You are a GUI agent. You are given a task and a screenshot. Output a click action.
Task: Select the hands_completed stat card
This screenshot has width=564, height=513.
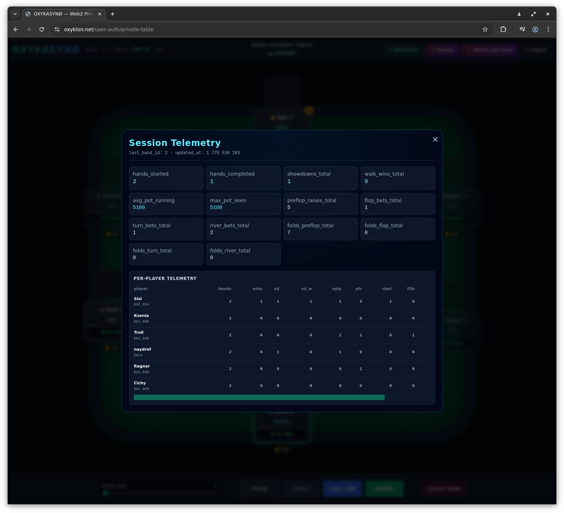coord(243,178)
